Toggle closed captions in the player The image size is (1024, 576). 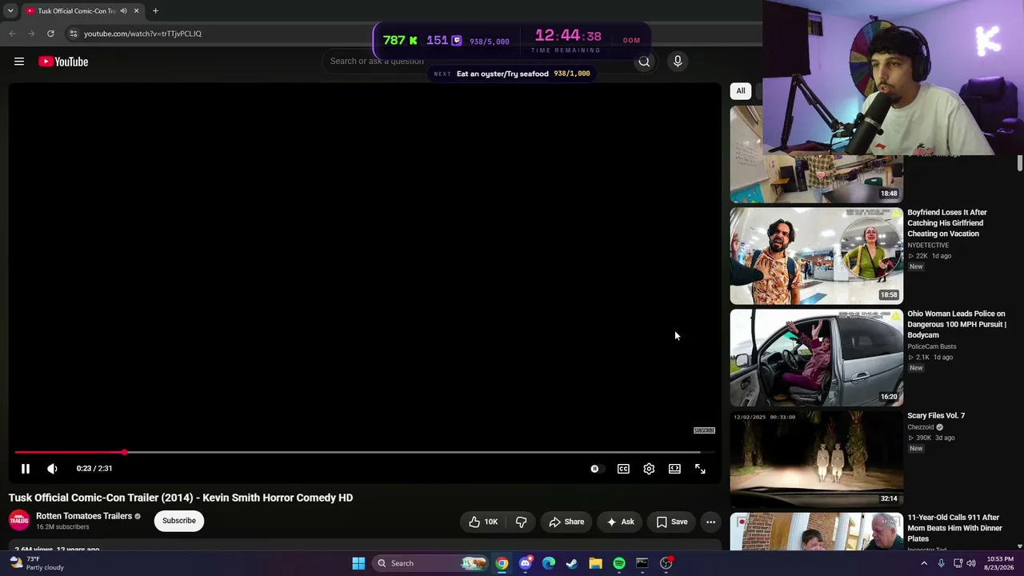tap(623, 469)
